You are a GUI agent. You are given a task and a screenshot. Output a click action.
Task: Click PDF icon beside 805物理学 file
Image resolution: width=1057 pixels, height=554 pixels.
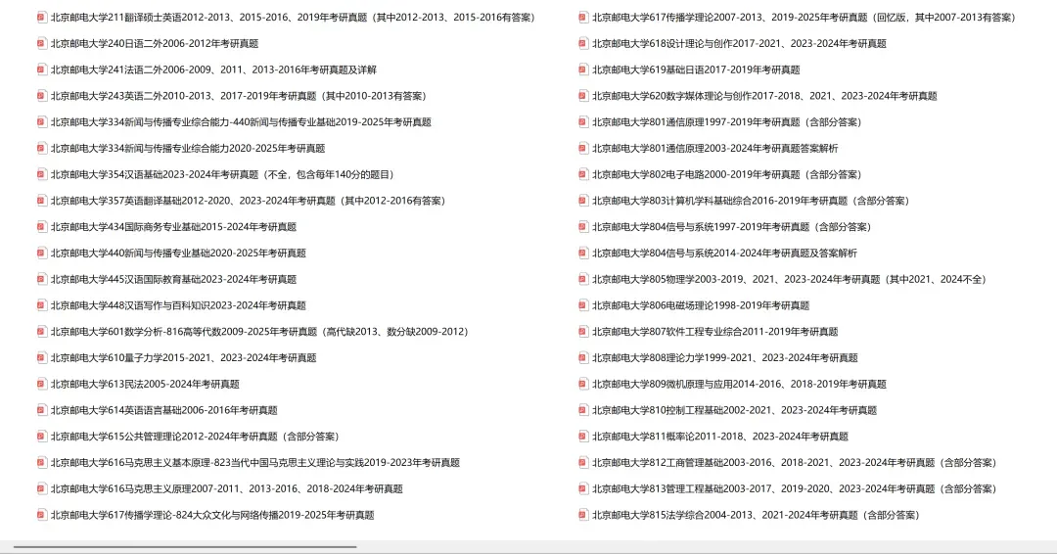pos(583,280)
